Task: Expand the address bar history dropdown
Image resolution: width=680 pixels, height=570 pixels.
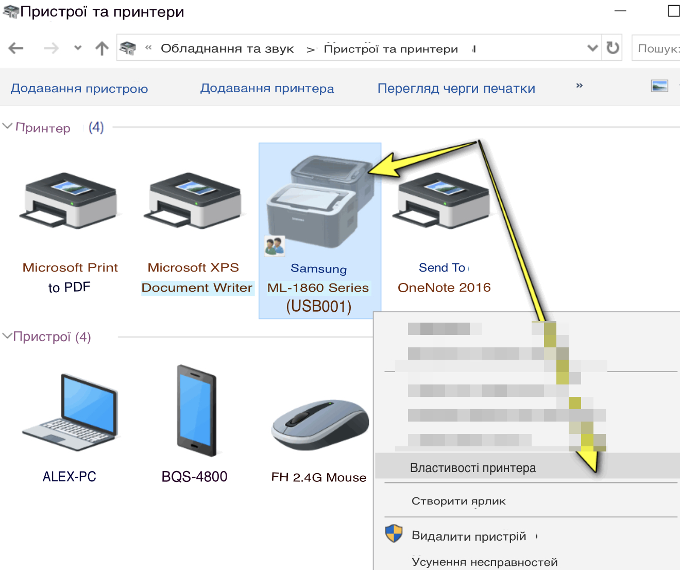Action: click(593, 48)
